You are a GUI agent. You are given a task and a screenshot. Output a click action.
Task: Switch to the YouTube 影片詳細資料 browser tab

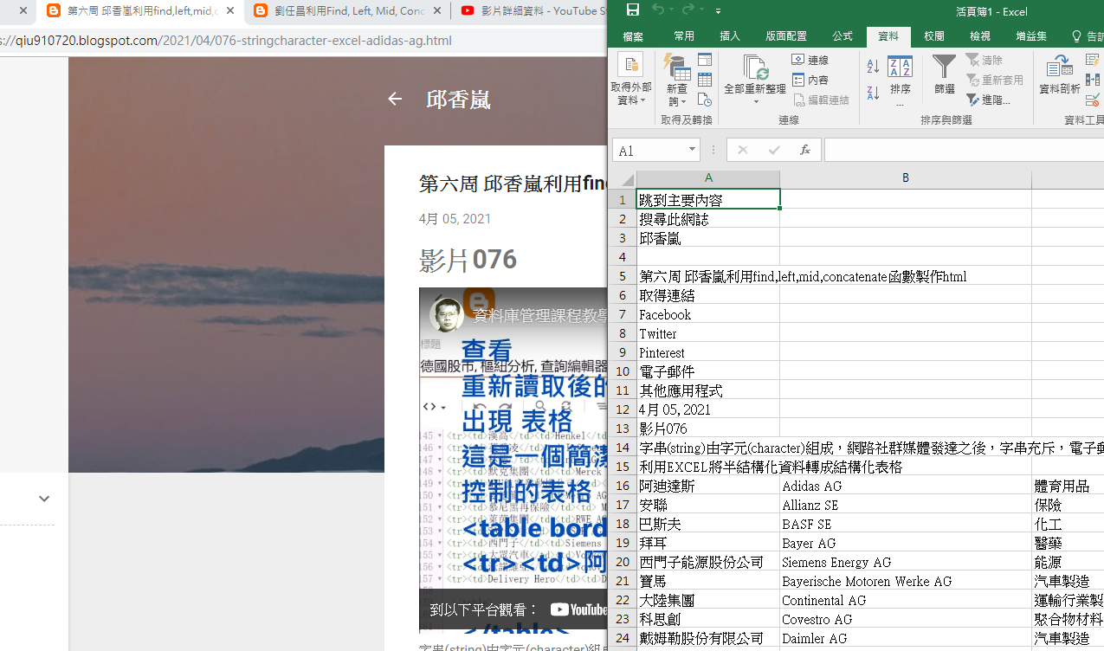pos(530,11)
